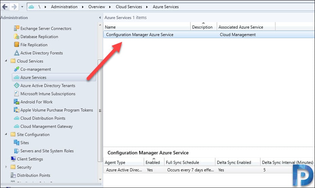Click Administration in the breadcrumb path

click(64, 7)
